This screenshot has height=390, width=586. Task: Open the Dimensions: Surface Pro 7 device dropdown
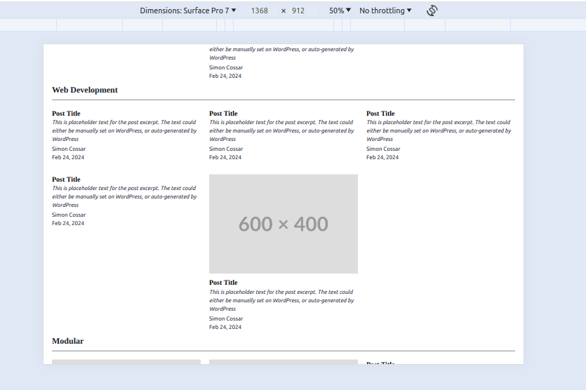[187, 11]
